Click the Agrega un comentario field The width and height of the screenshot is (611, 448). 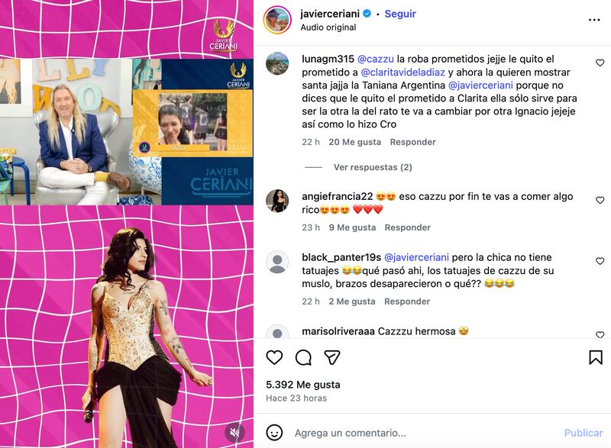tap(425, 433)
